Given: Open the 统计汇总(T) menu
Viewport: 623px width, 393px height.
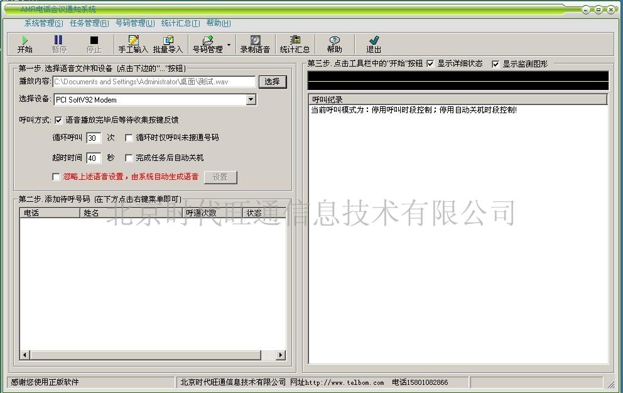Looking at the screenshot, I should tap(180, 23).
